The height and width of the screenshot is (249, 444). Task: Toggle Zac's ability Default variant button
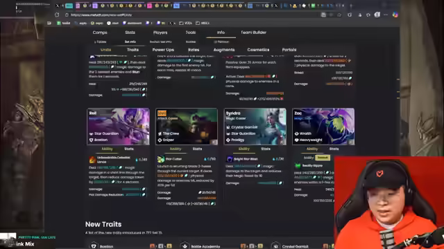click(x=323, y=158)
